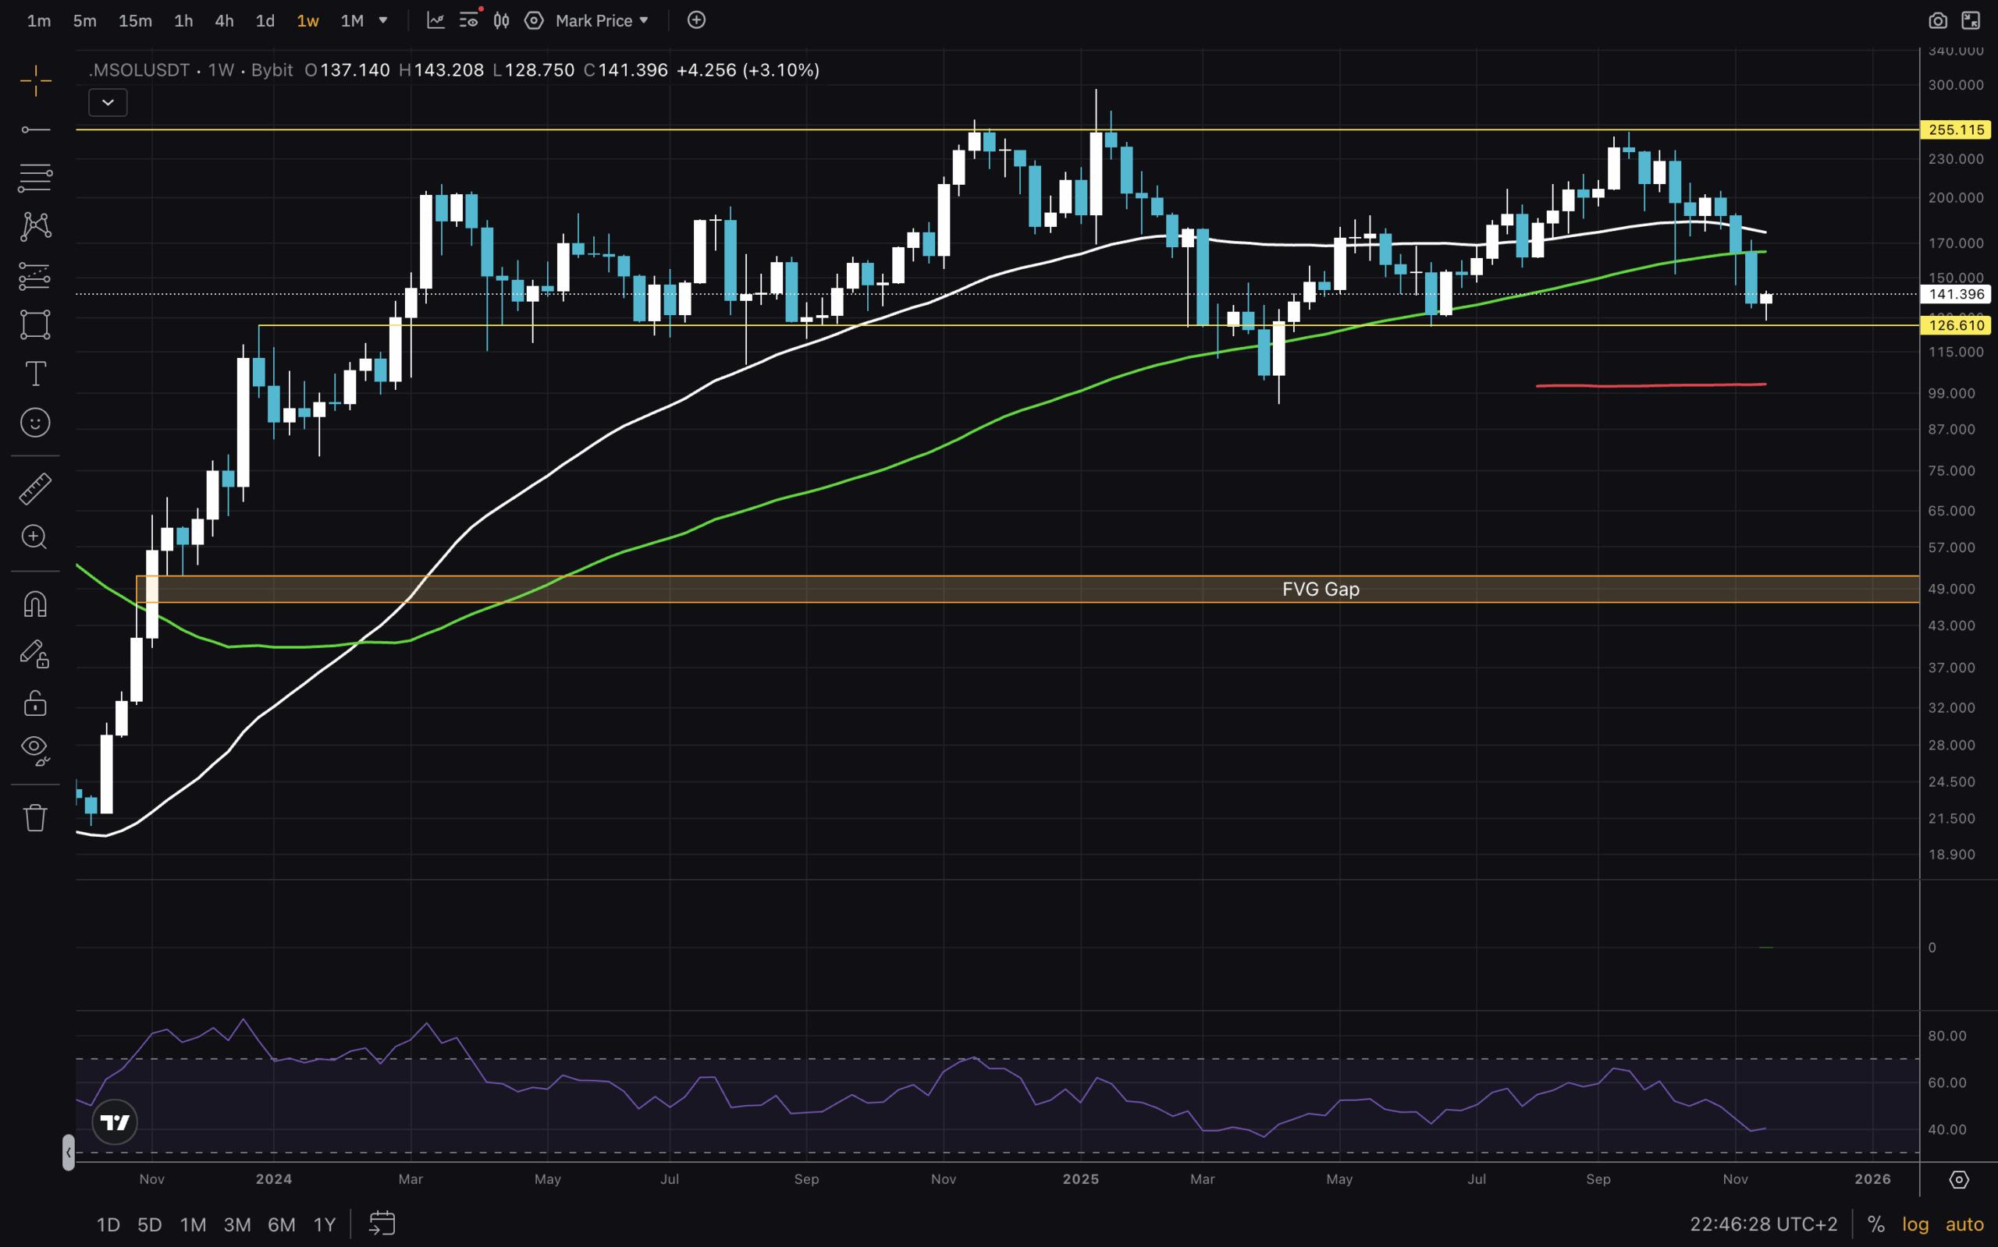
Task: Open the zoom in tool
Action: [34, 537]
